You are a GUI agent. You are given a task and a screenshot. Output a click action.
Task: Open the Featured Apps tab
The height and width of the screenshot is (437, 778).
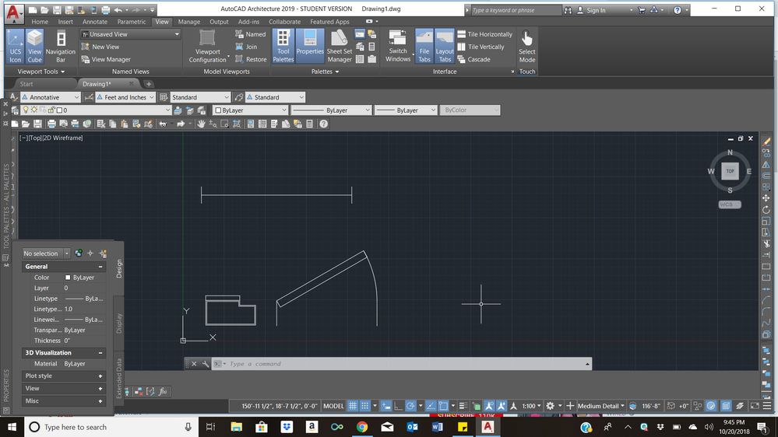329,22
